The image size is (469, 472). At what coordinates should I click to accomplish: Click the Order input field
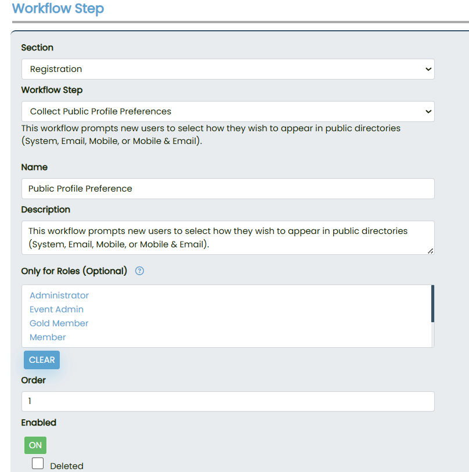228,401
